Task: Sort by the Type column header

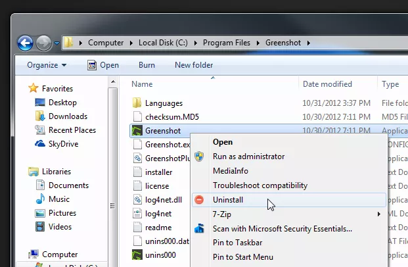Action: click(390, 84)
